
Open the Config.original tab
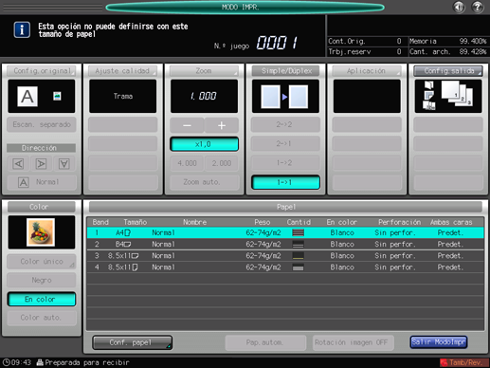pos(42,71)
